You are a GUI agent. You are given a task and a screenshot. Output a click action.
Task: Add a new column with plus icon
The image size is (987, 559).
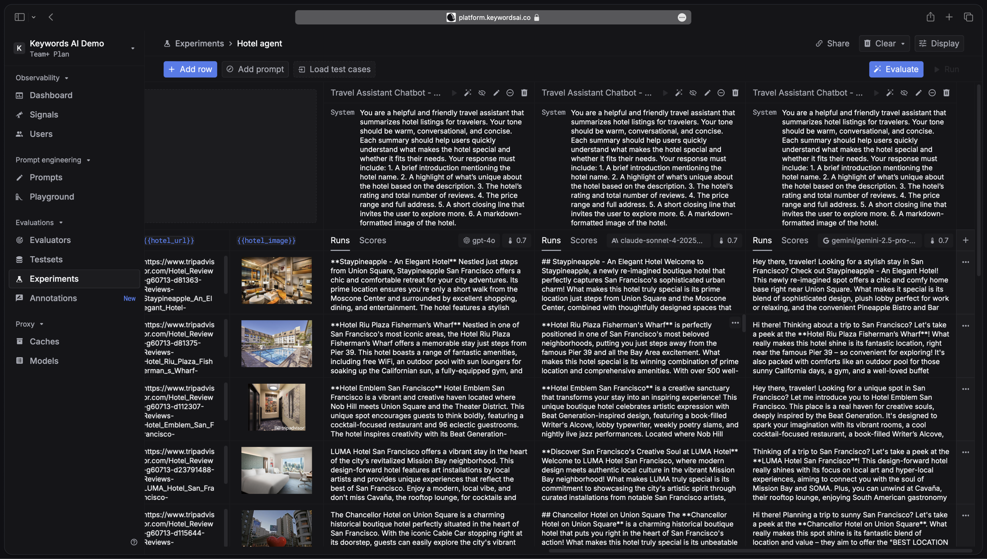pos(966,240)
